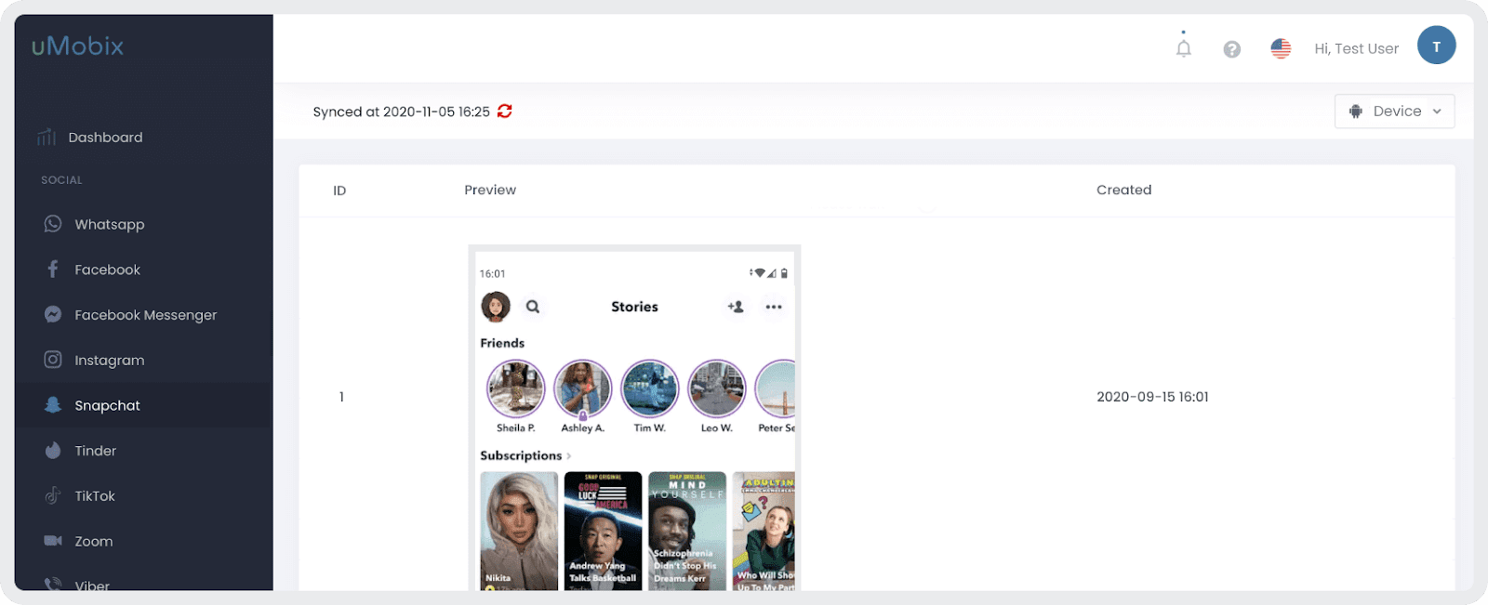The height and width of the screenshot is (605, 1488).
Task: Click the TikTok icon in the sidebar
Action: (x=53, y=495)
